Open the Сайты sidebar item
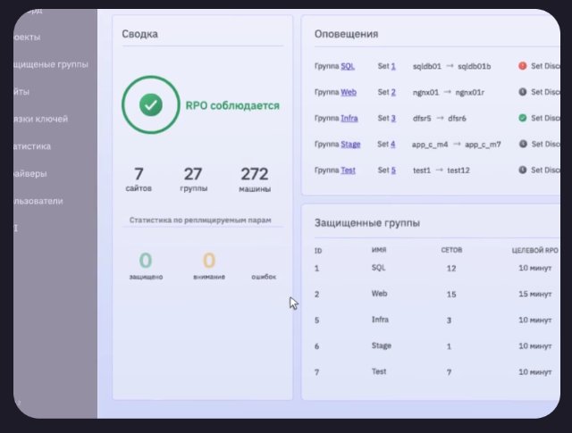Screen dimensions: 572x433 click(x=21, y=92)
